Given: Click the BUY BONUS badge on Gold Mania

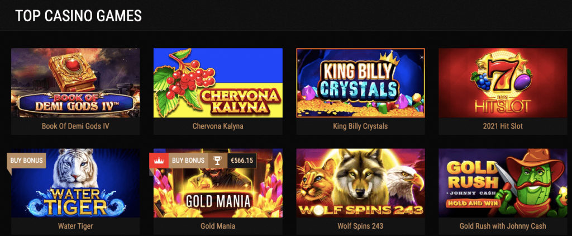Looking at the screenshot, I should point(188,161).
